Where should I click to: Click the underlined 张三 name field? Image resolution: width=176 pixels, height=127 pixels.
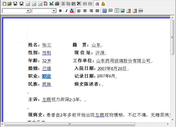(x=46, y=45)
